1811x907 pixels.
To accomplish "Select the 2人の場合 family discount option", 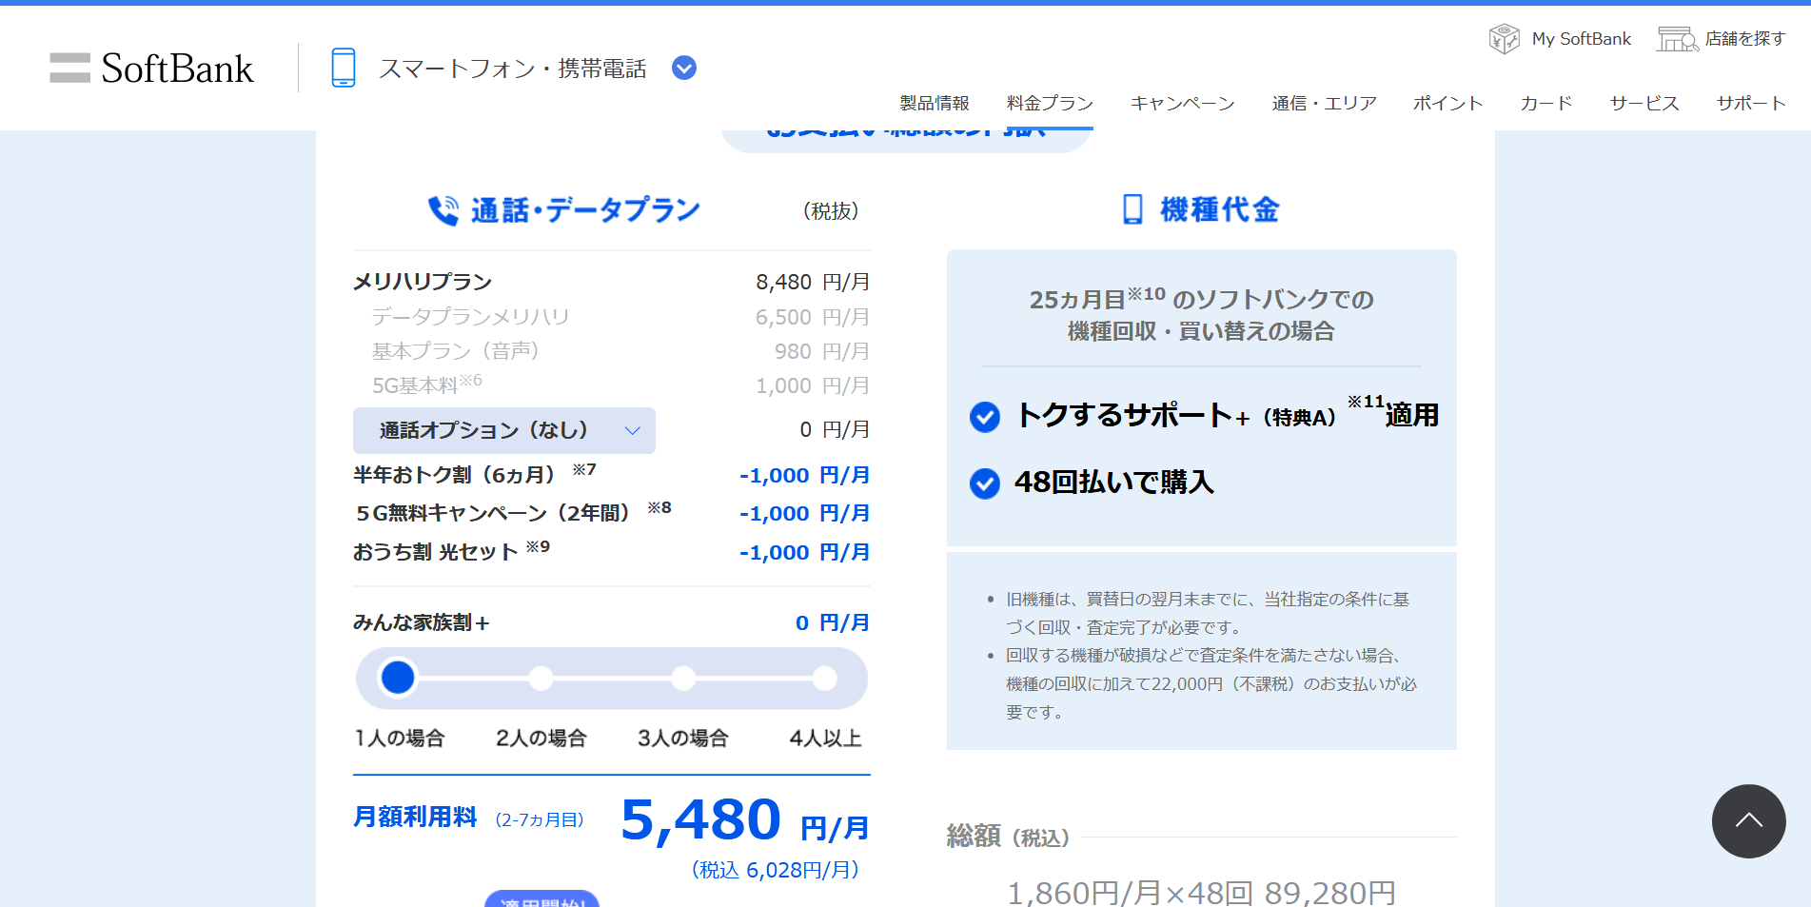I will [x=541, y=679].
